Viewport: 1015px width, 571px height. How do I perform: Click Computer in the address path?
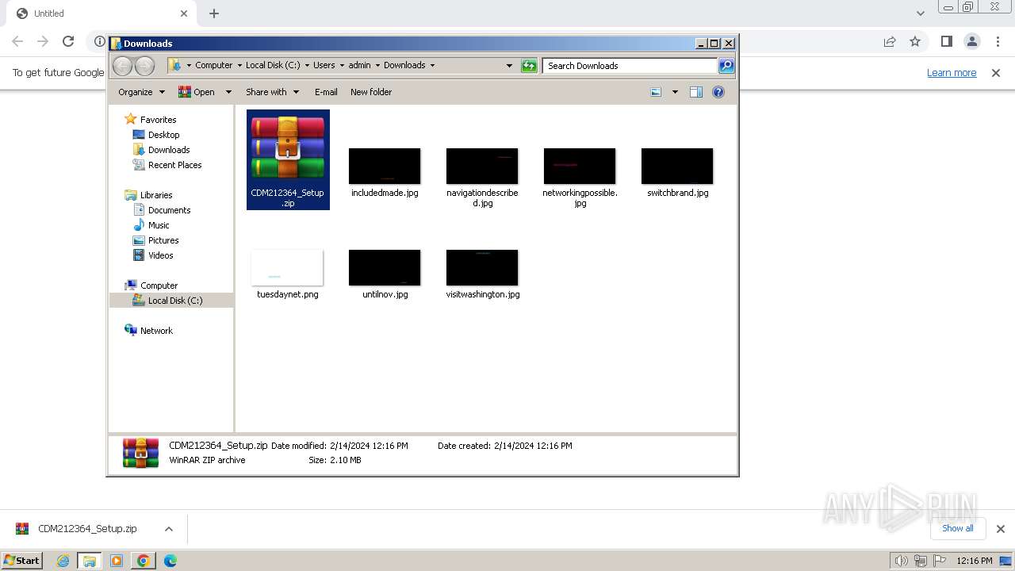[x=214, y=66]
